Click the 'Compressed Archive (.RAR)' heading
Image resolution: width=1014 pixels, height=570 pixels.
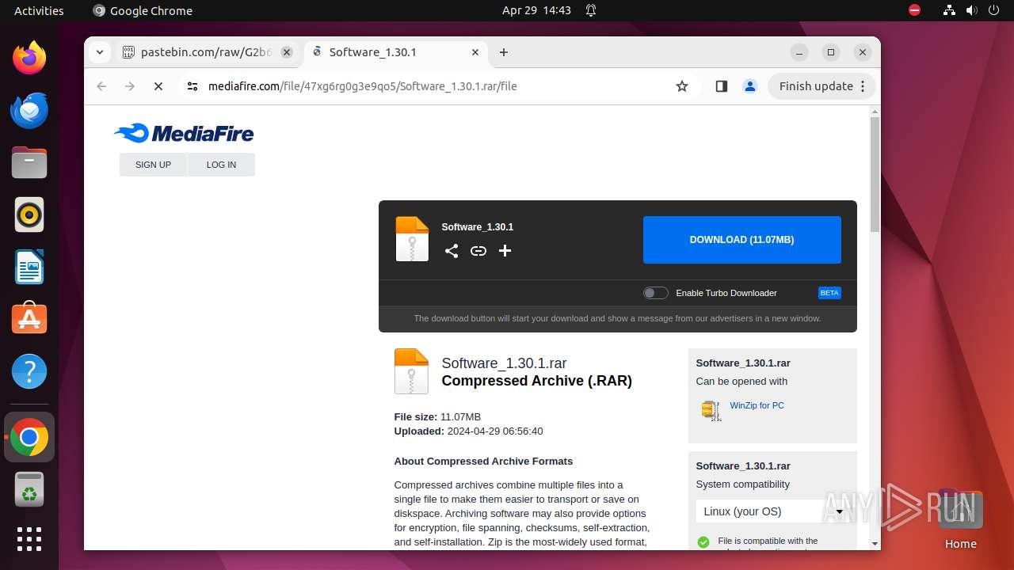(536, 381)
